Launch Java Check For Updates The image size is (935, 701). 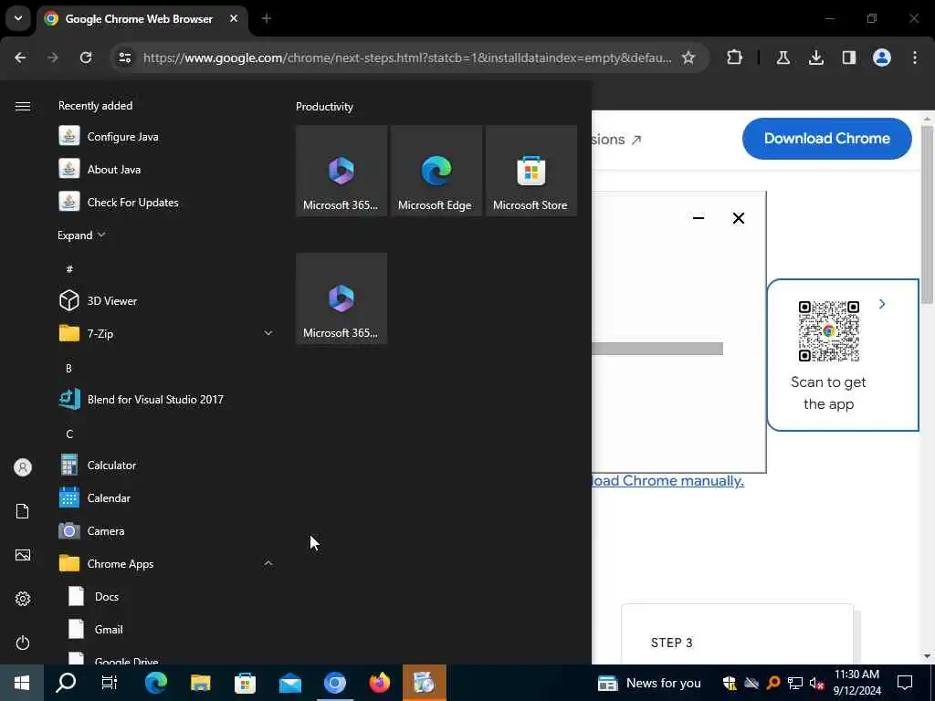(x=165, y=202)
